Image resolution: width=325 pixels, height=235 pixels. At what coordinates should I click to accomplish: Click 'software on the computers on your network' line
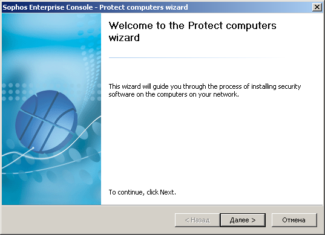[x=174, y=94]
